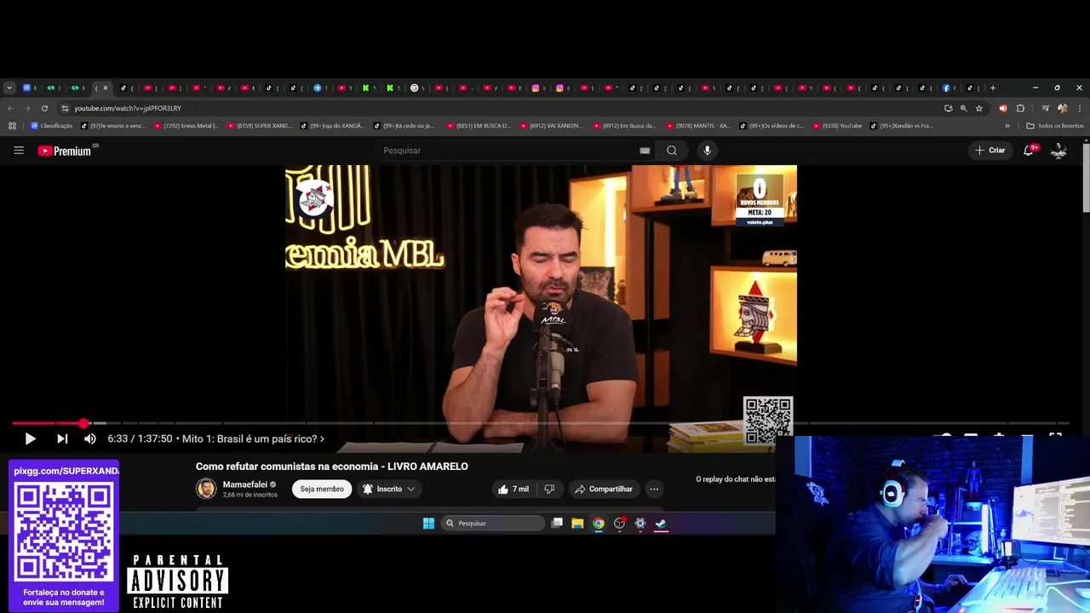Open the Chrome profile avatar
Screen dimensions: 1090x613
click(1062, 108)
